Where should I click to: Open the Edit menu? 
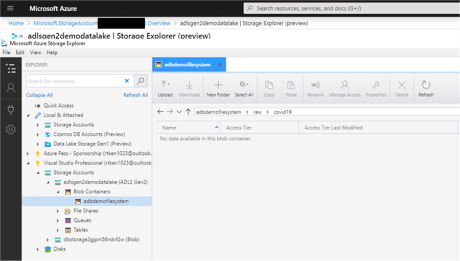click(20, 53)
